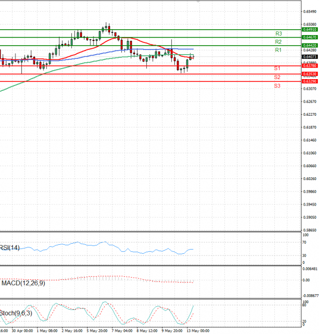The width and height of the screenshot is (319, 334).
Task: Click the 1 May 08:00 time label
Action: click(x=47, y=331)
